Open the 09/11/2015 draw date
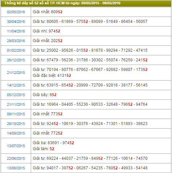 click(x=16, y=114)
